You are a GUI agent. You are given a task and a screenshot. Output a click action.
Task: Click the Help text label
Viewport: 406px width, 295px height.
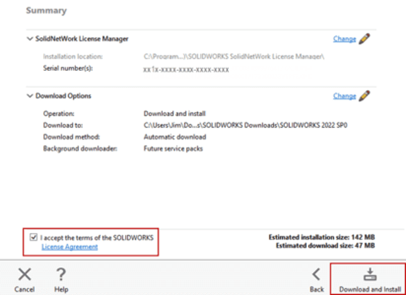[x=61, y=289]
